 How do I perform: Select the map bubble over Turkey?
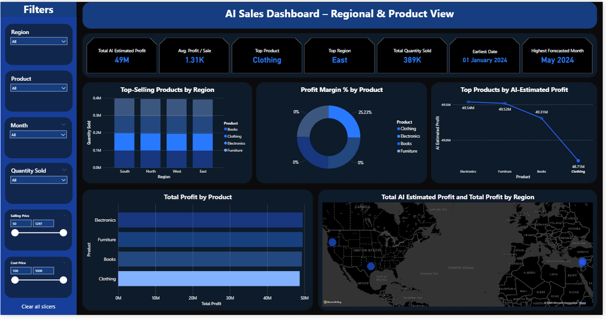pos(582,262)
